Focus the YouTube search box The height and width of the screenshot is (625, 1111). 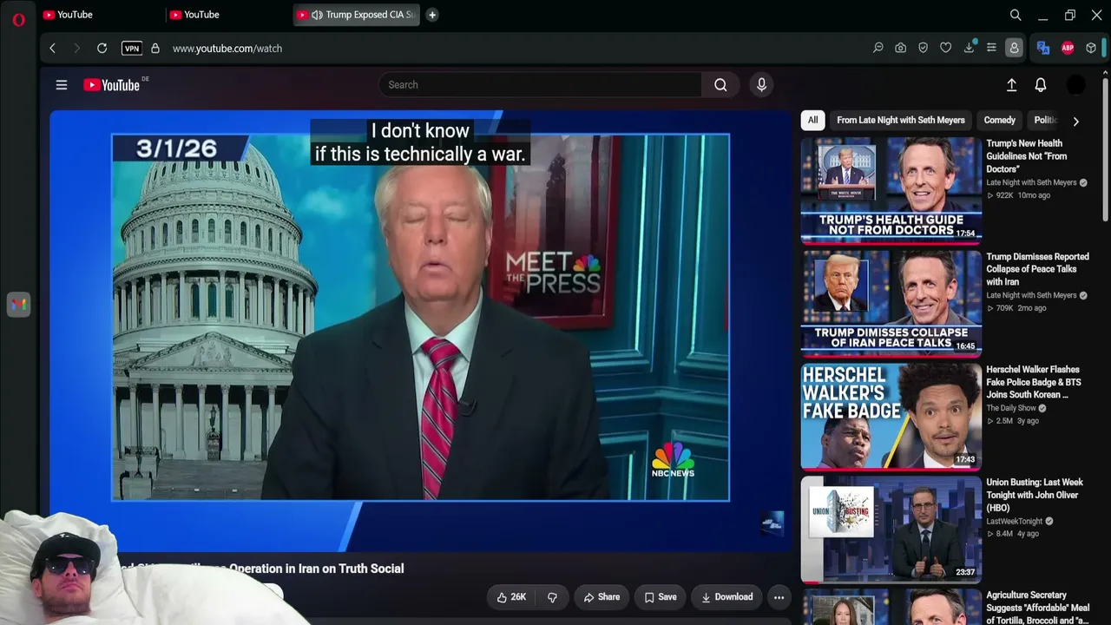pyautogui.click(x=540, y=85)
